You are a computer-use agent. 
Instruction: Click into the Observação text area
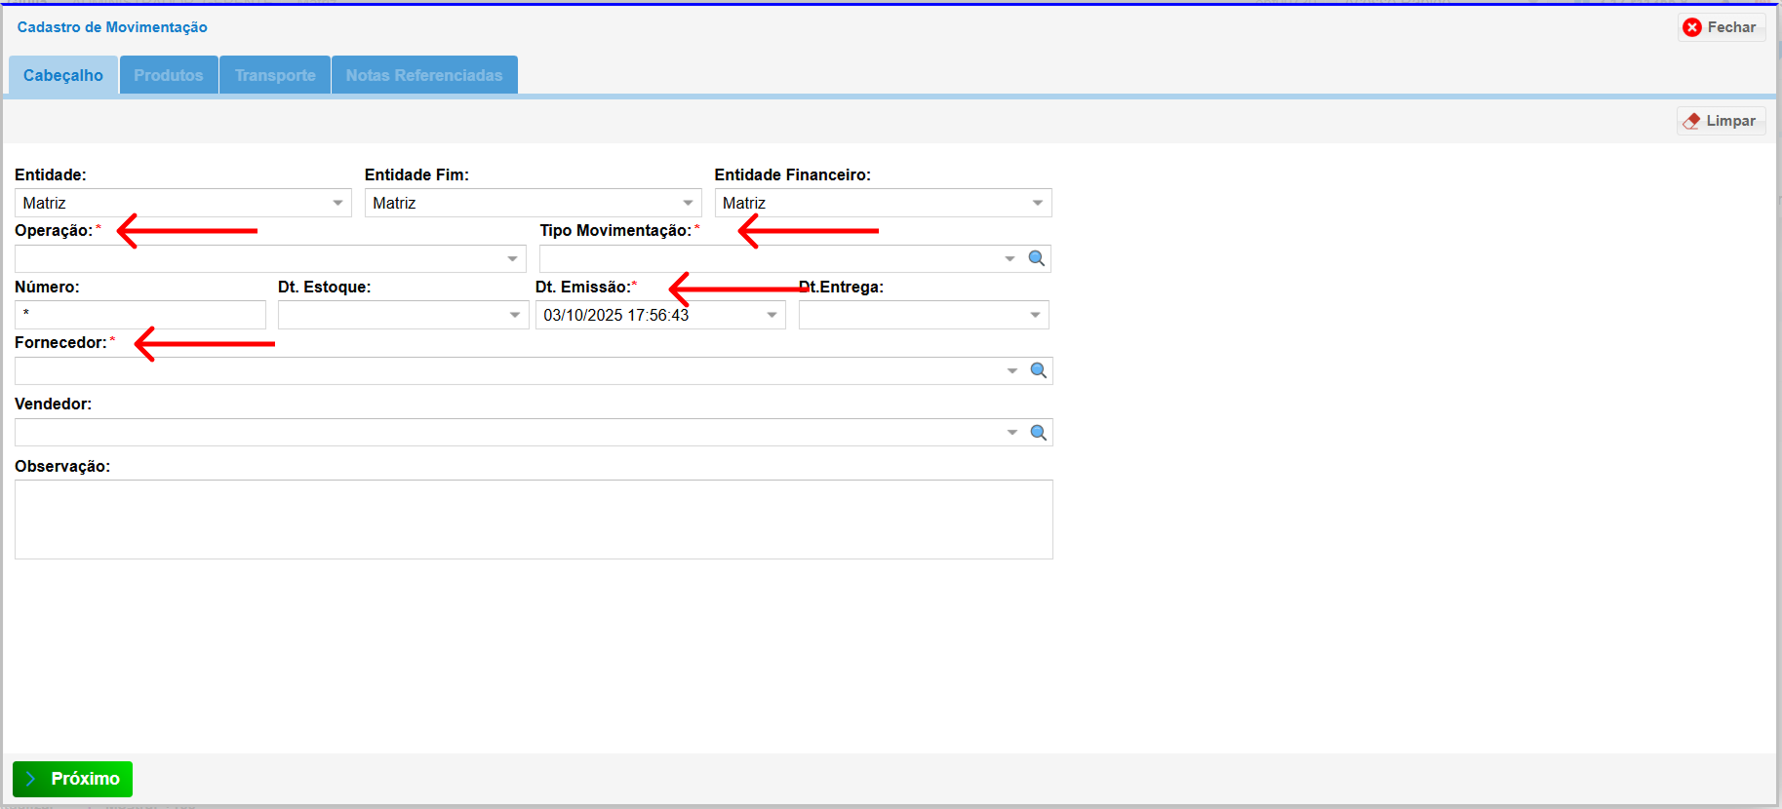click(534, 519)
